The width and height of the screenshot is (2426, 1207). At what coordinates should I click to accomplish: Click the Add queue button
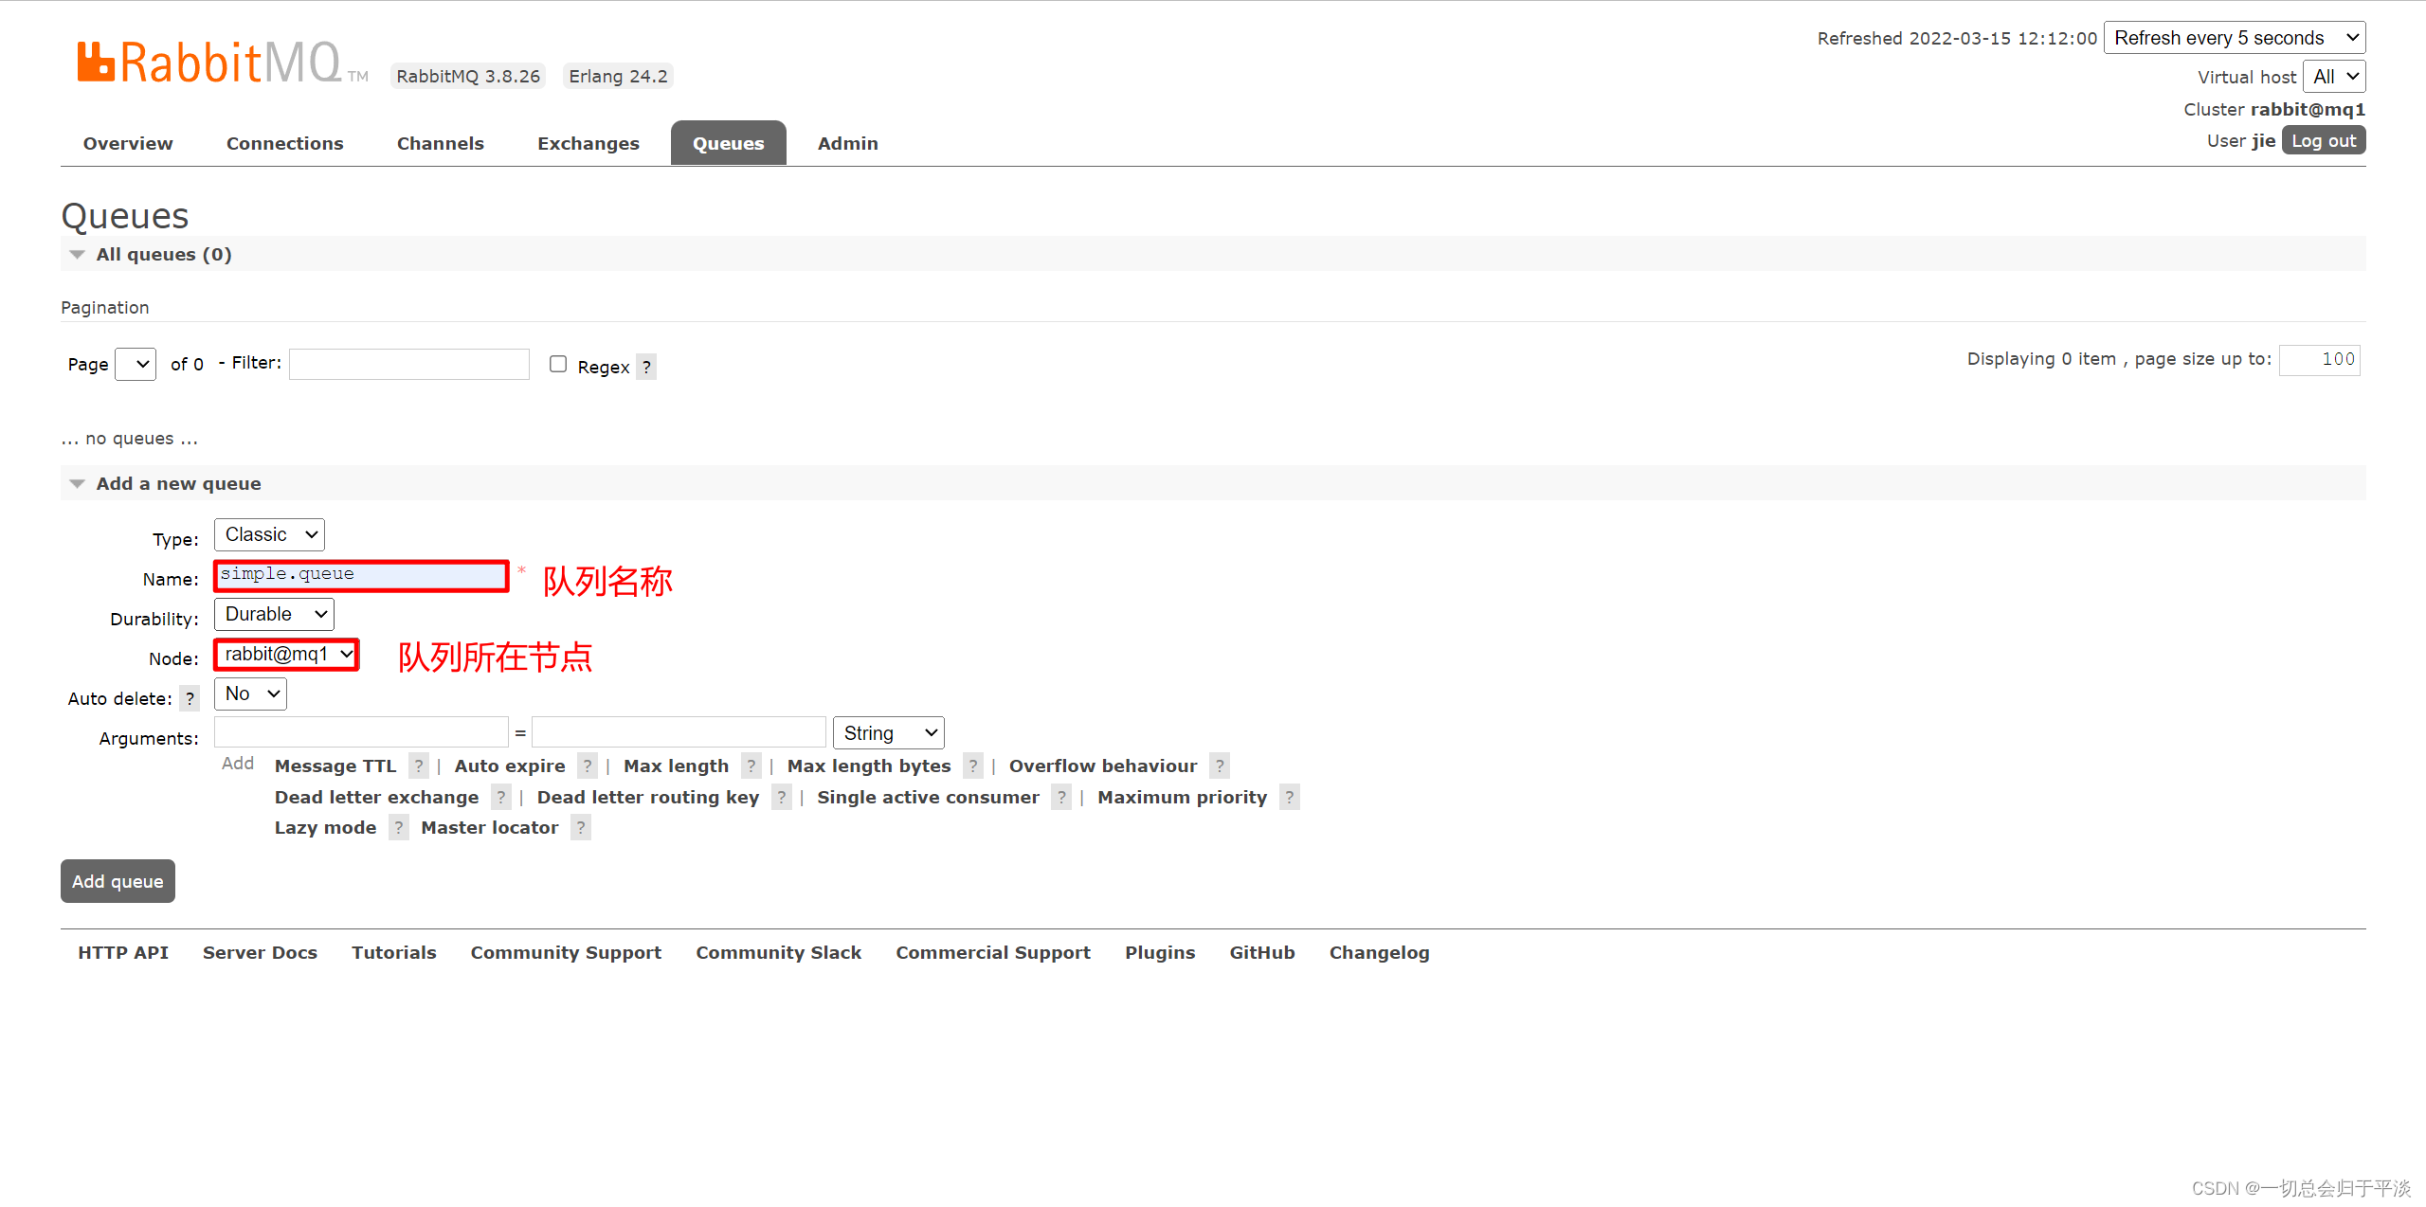click(118, 881)
